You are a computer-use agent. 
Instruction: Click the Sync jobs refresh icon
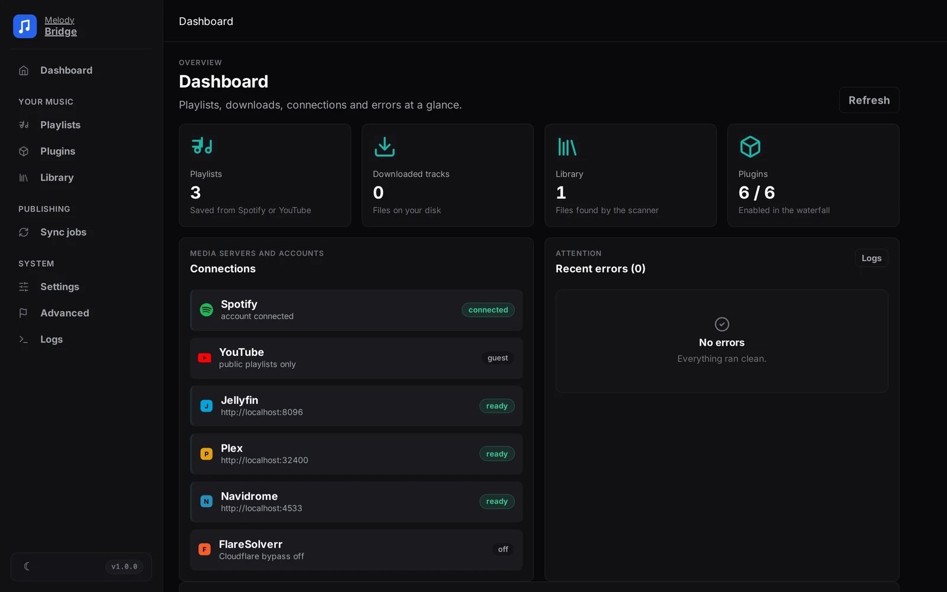pos(24,232)
